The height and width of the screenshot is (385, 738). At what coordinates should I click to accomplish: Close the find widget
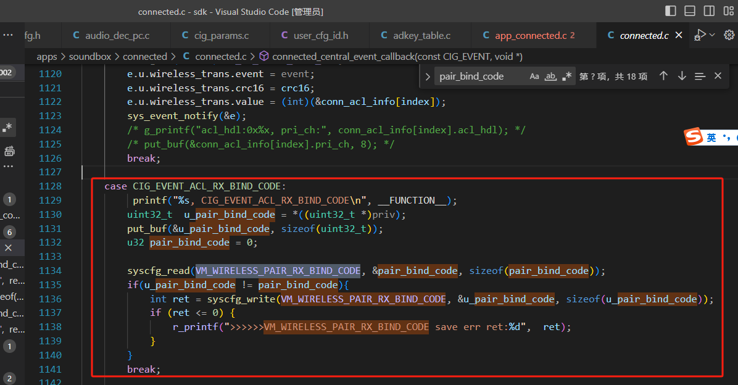pyautogui.click(x=718, y=76)
